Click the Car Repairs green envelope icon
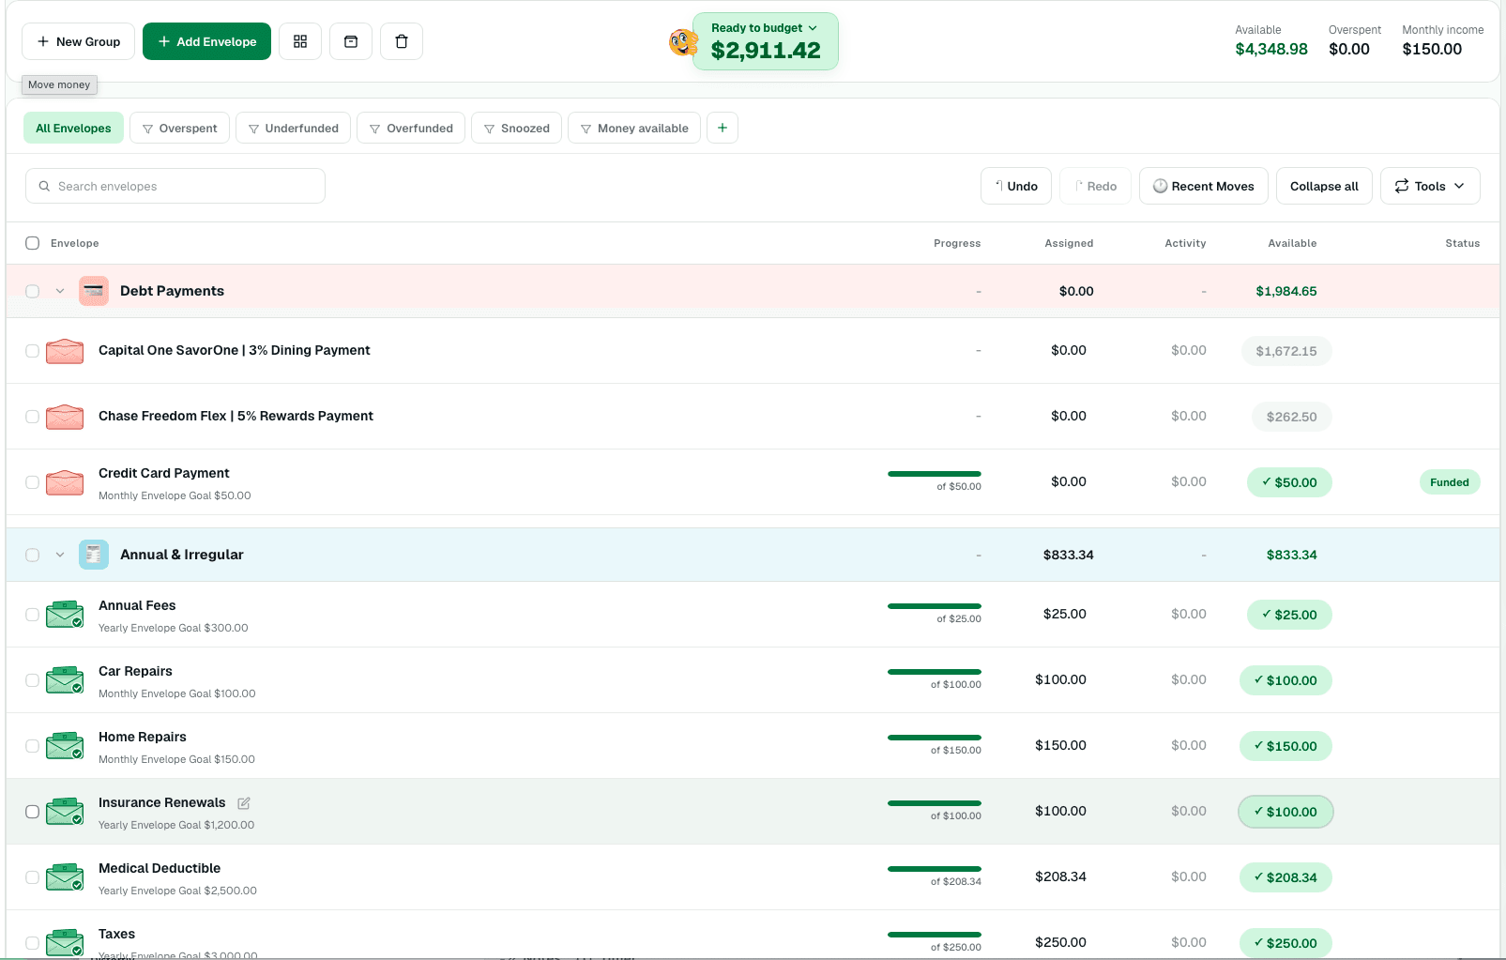This screenshot has height=960, width=1506. pos(65,680)
